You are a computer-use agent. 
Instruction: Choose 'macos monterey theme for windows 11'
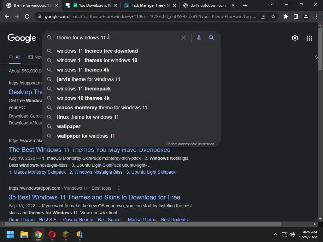[132, 108]
